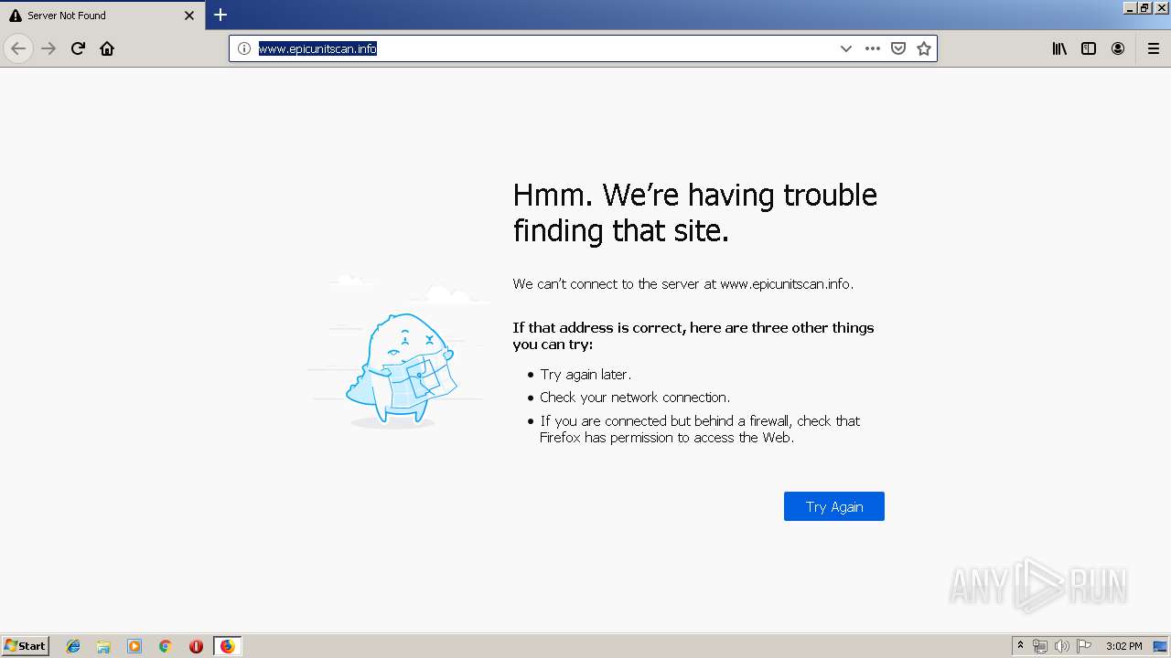Launch Opera browser from taskbar
The width and height of the screenshot is (1171, 658).
click(x=196, y=646)
